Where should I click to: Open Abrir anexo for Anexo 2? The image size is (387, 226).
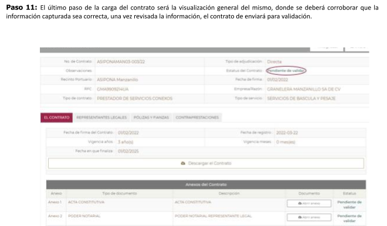click(309, 217)
